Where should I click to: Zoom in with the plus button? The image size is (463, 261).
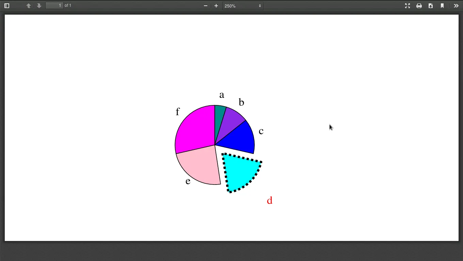[x=216, y=6]
